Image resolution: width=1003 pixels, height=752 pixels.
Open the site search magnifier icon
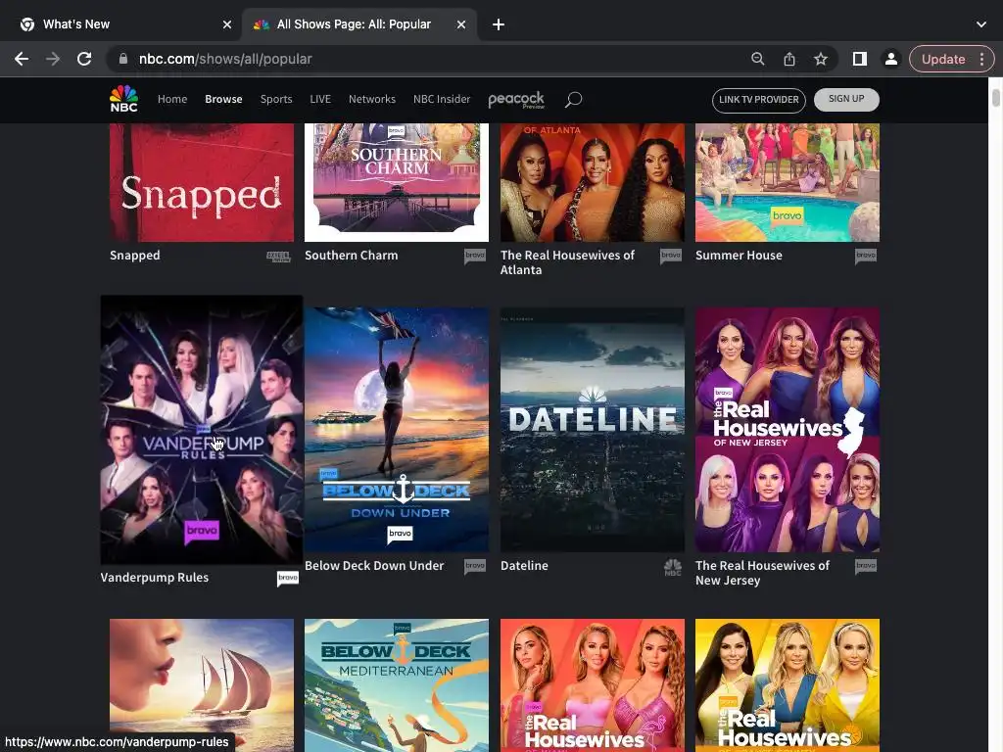point(573,99)
